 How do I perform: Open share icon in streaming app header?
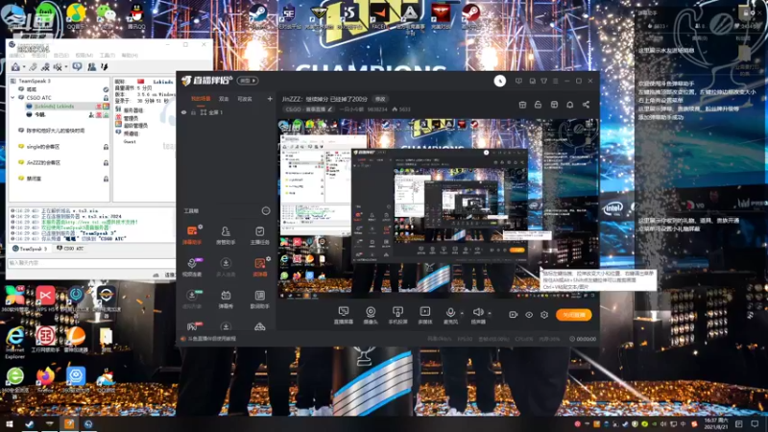[586, 105]
